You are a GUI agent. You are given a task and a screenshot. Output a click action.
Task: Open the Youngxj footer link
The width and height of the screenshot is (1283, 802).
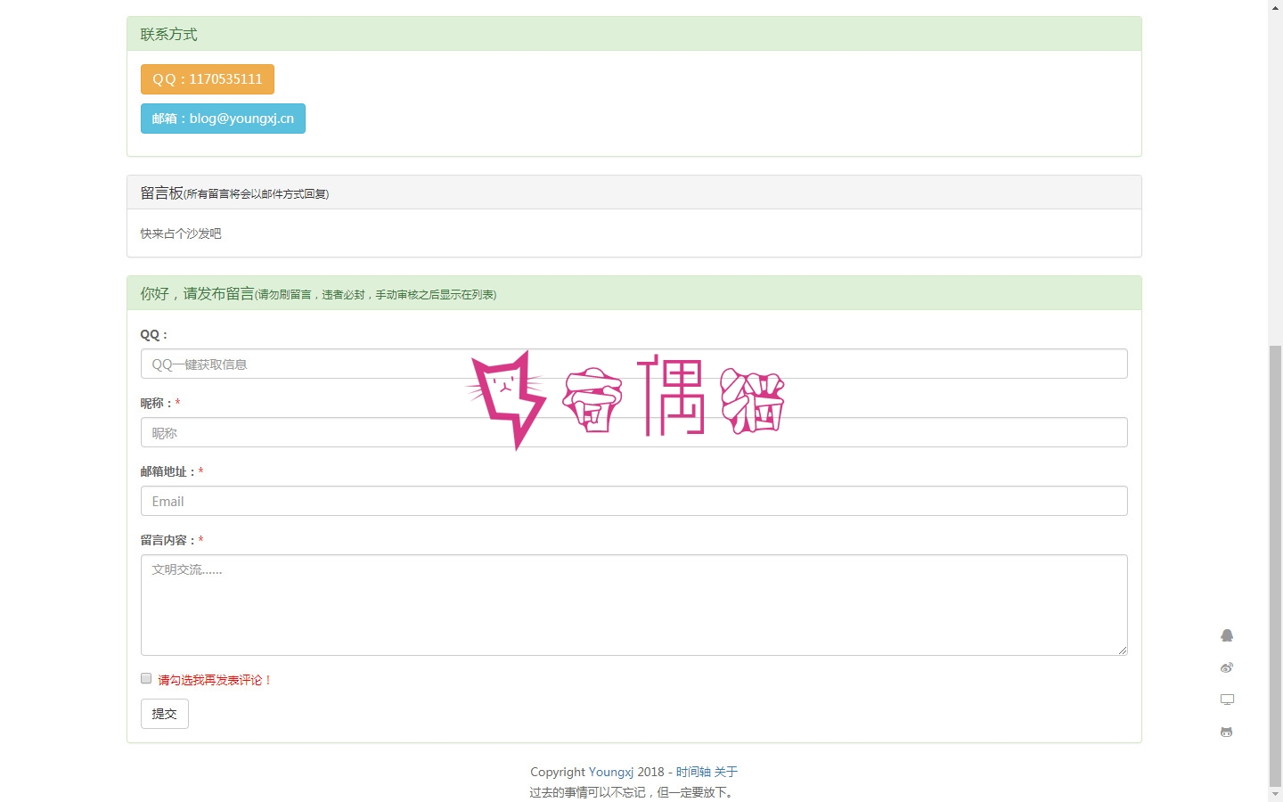point(611,772)
